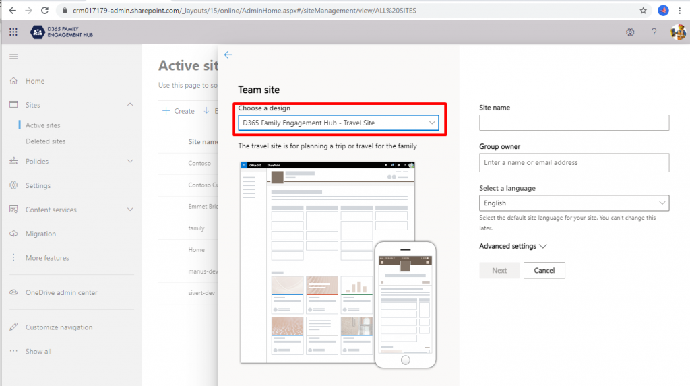This screenshot has height=386, width=690.
Task: Click the Create button
Action: point(178,111)
